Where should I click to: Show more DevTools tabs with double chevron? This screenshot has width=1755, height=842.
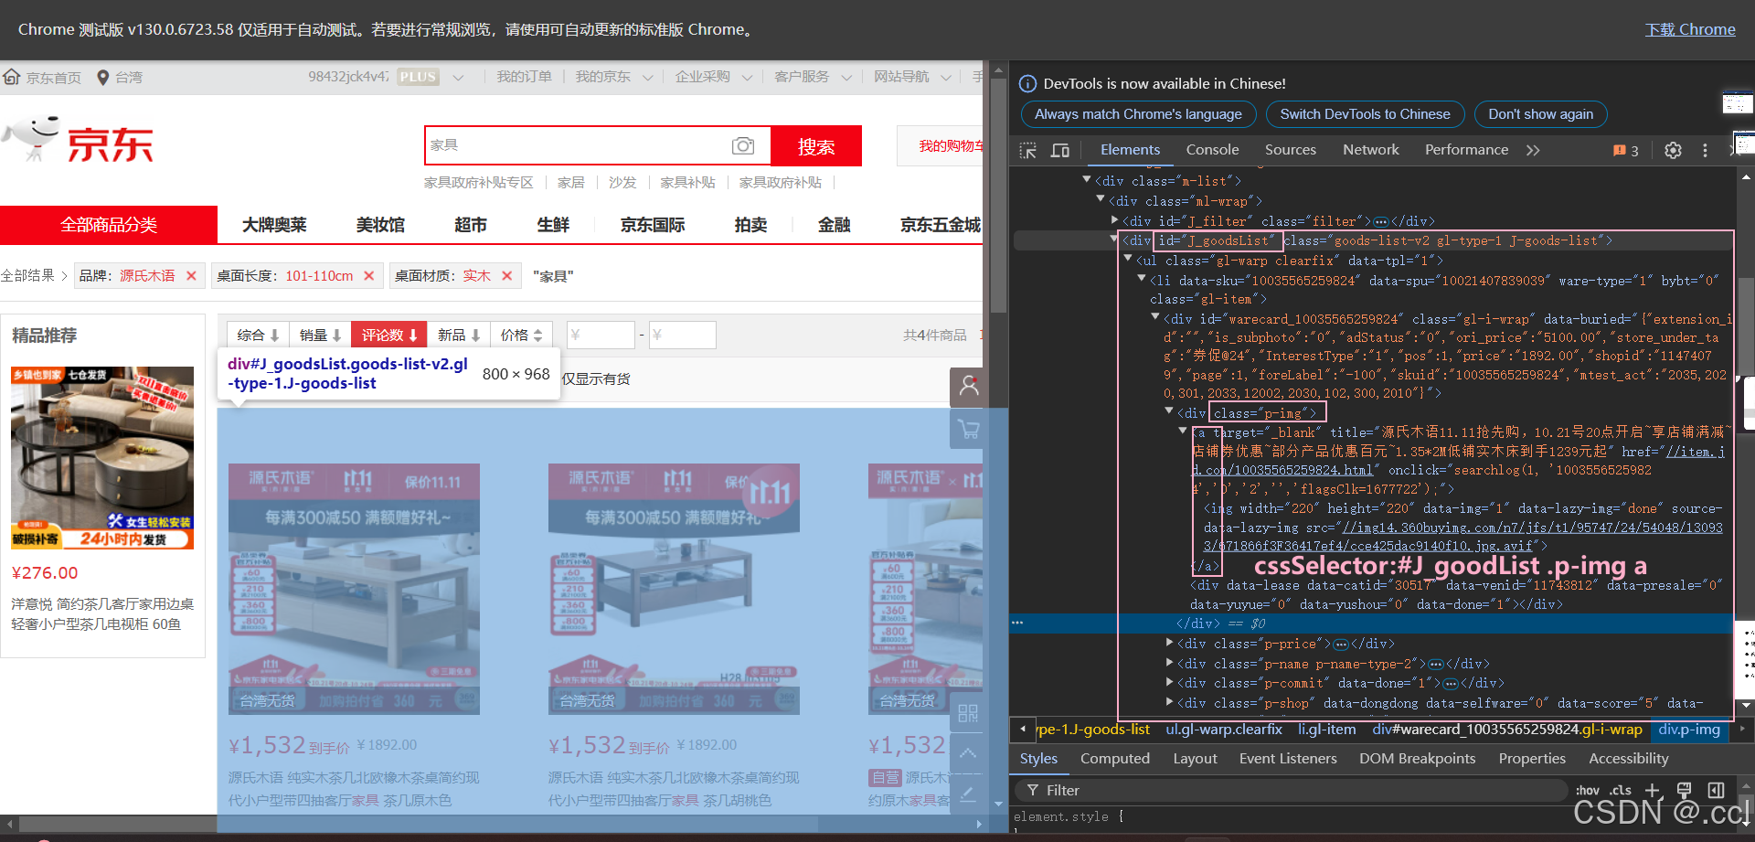(x=1533, y=150)
